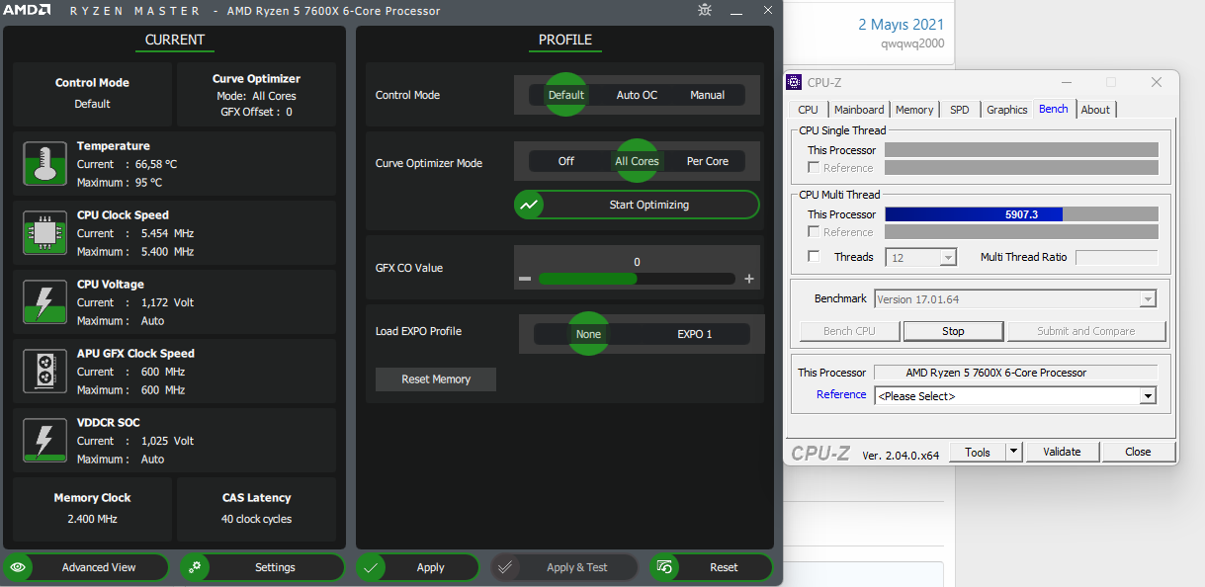Click the Tools button in CPU-Z
1205x587 pixels.
[x=978, y=452]
